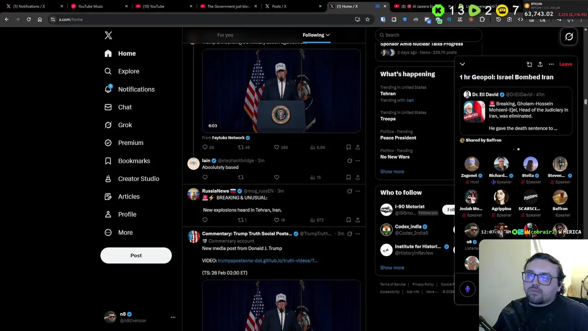The width and height of the screenshot is (588, 331).
Task: Click the x.com/home address bar
Action: (202, 19)
